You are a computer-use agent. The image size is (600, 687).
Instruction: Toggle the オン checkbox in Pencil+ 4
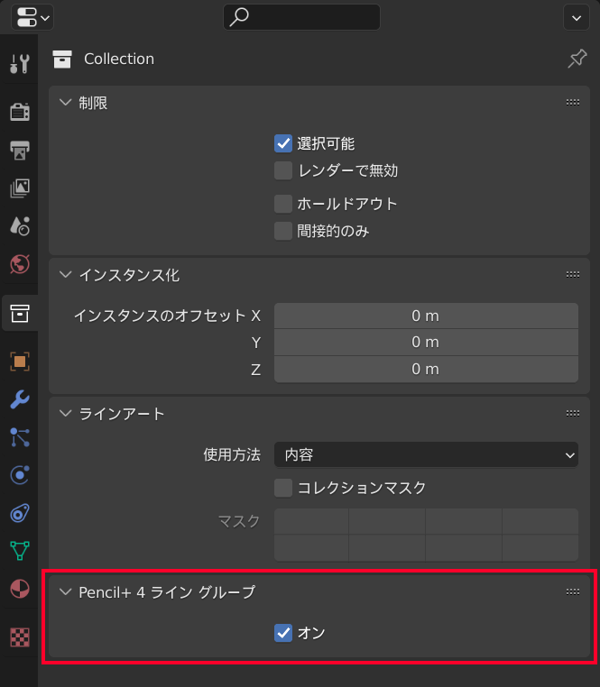283,633
